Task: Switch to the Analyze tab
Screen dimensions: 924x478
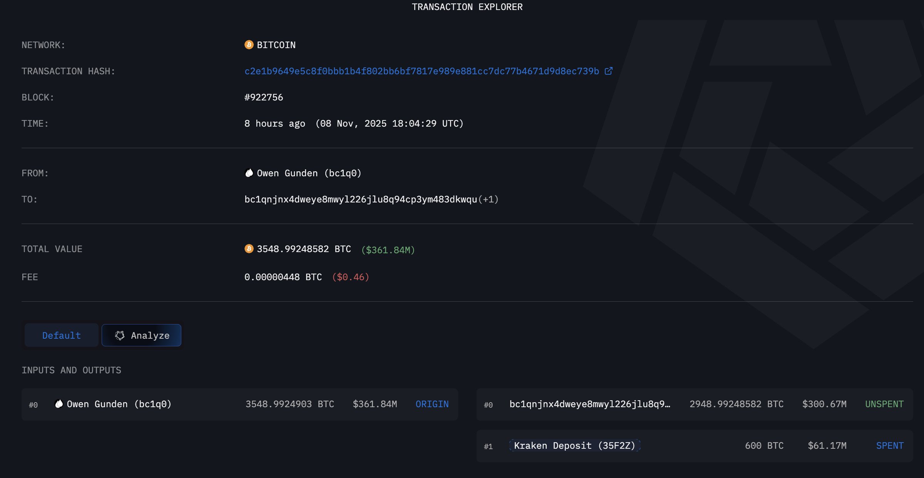Action: point(141,335)
